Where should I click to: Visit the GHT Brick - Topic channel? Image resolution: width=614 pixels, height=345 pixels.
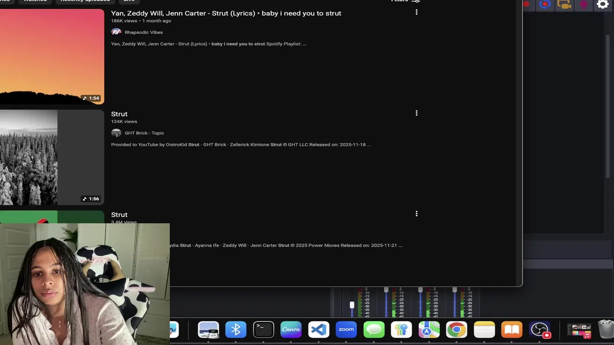tap(144, 133)
